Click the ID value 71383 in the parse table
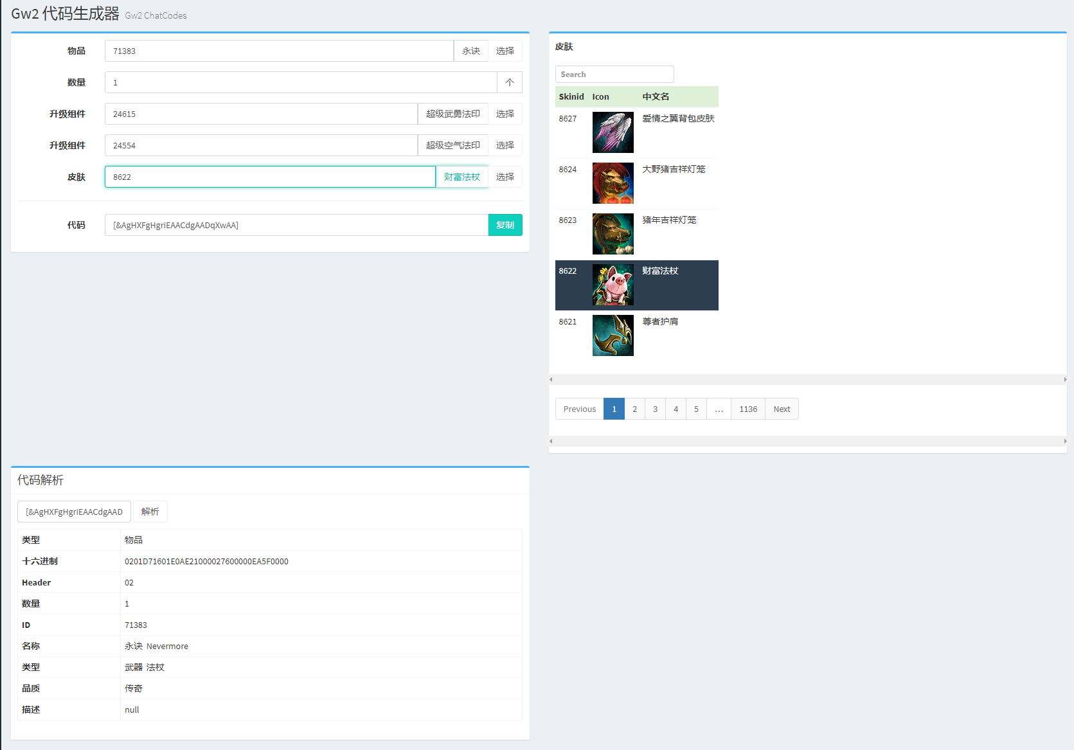Screen dimensions: 1074x750 coord(136,625)
